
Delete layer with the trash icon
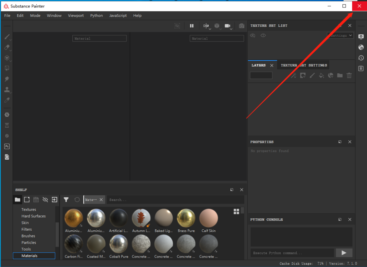(x=349, y=75)
